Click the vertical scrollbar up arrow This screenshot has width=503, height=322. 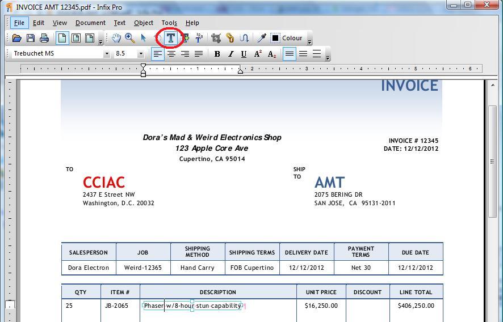[x=493, y=85]
